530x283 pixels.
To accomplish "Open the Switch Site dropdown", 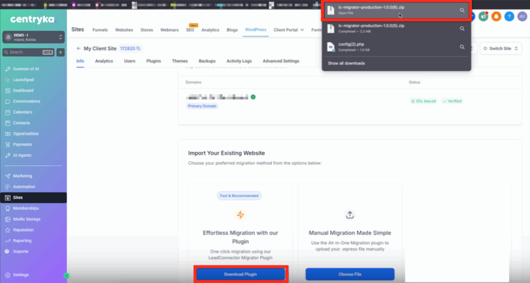I will click(500, 49).
